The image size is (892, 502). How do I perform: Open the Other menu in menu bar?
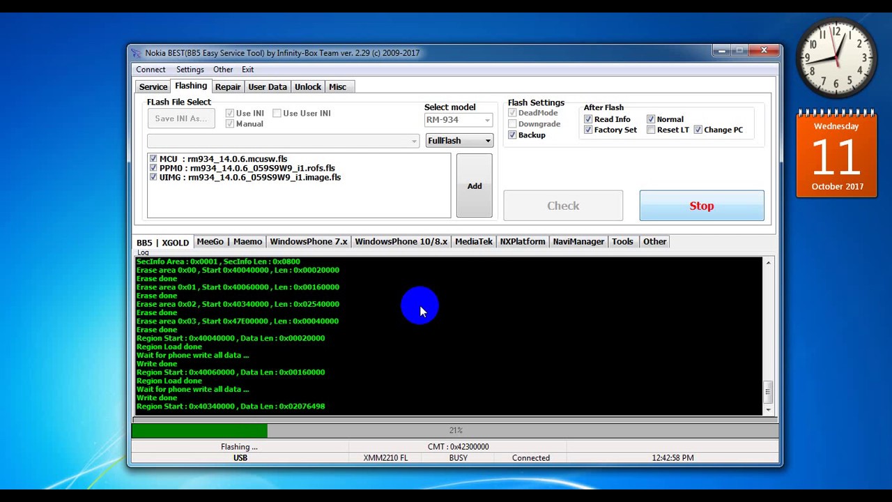(x=223, y=70)
